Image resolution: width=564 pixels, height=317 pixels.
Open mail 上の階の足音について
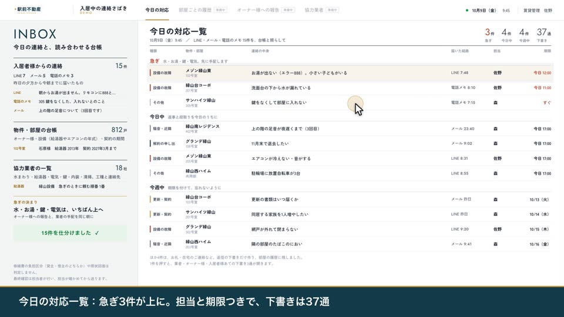(70, 111)
